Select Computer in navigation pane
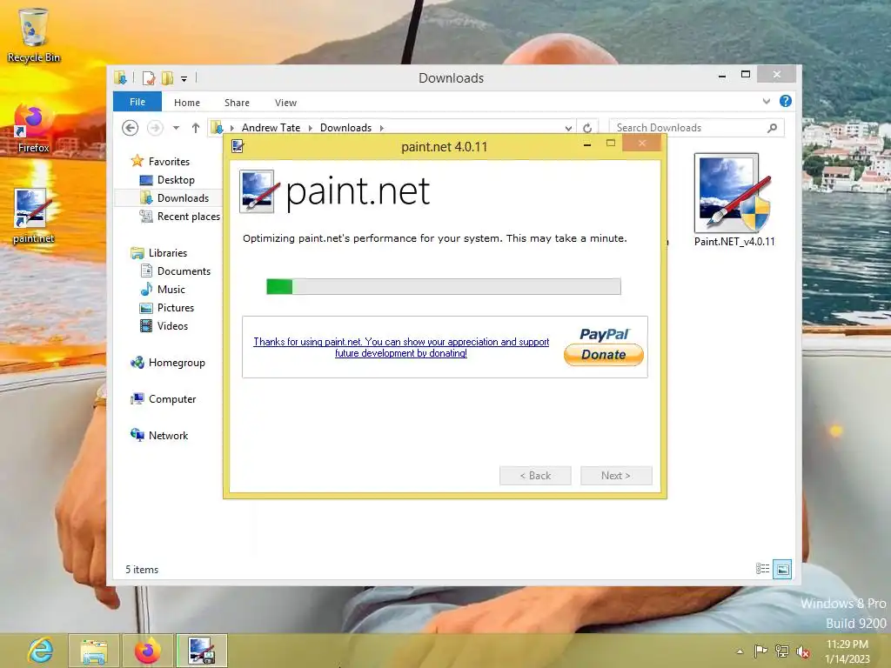Image resolution: width=891 pixels, height=668 pixels. click(x=163, y=398)
